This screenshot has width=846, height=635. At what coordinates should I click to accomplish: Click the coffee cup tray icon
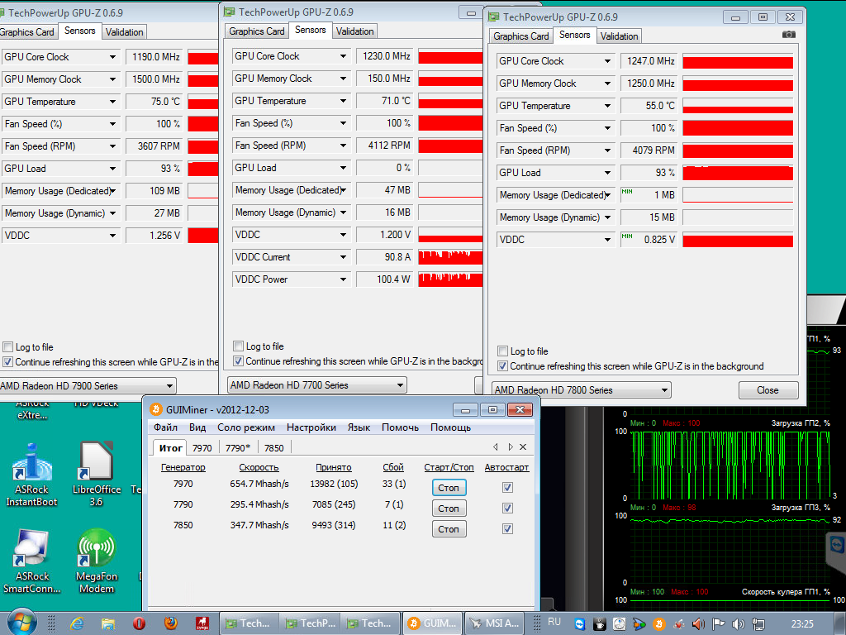[599, 624]
